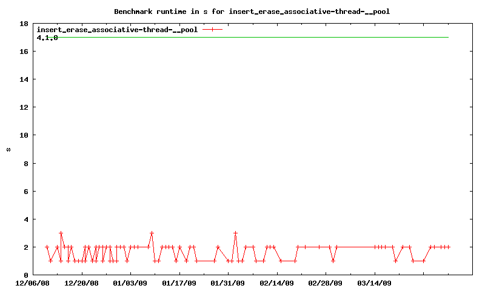Click the x-axis date label 03/14/09
This screenshot has height=291, width=485.
[374, 283]
